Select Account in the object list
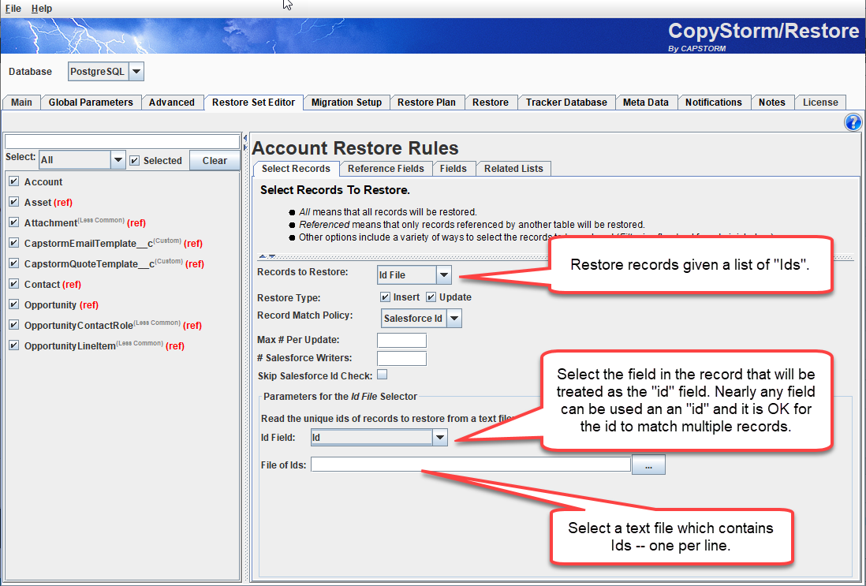The image size is (866, 586). [x=43, y=181]
